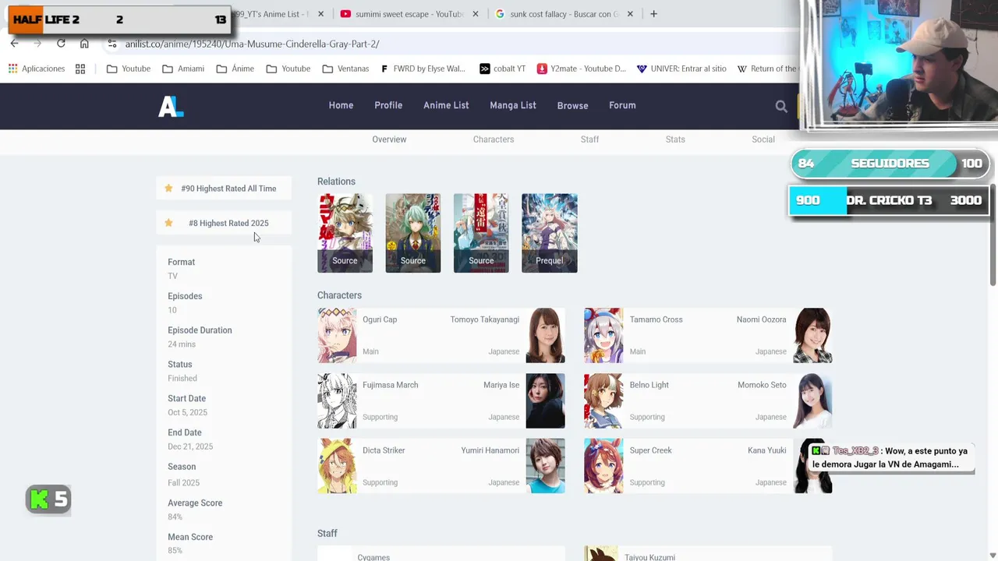Open the Tomoyo Takayanagi voice actor link
This screenshot has width=998, height=561.
pyautogui.click(x=484, y=319)
